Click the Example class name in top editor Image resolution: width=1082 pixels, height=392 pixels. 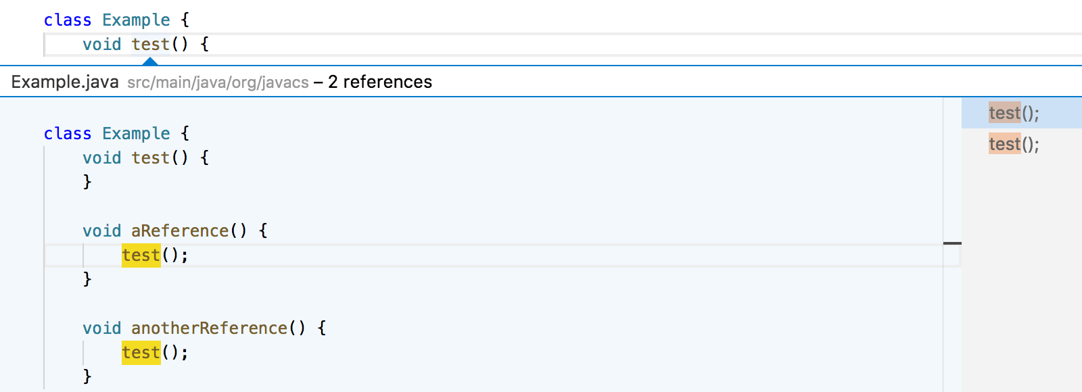(136, 20)
